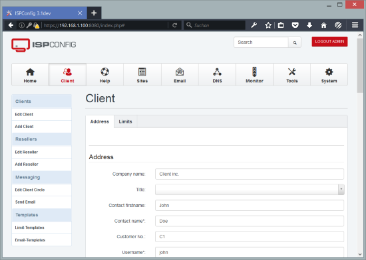This screenshot has width=366, height=260.
Task: Maximize the browser window
Action: pyautogui.click(x=340, y=5)
